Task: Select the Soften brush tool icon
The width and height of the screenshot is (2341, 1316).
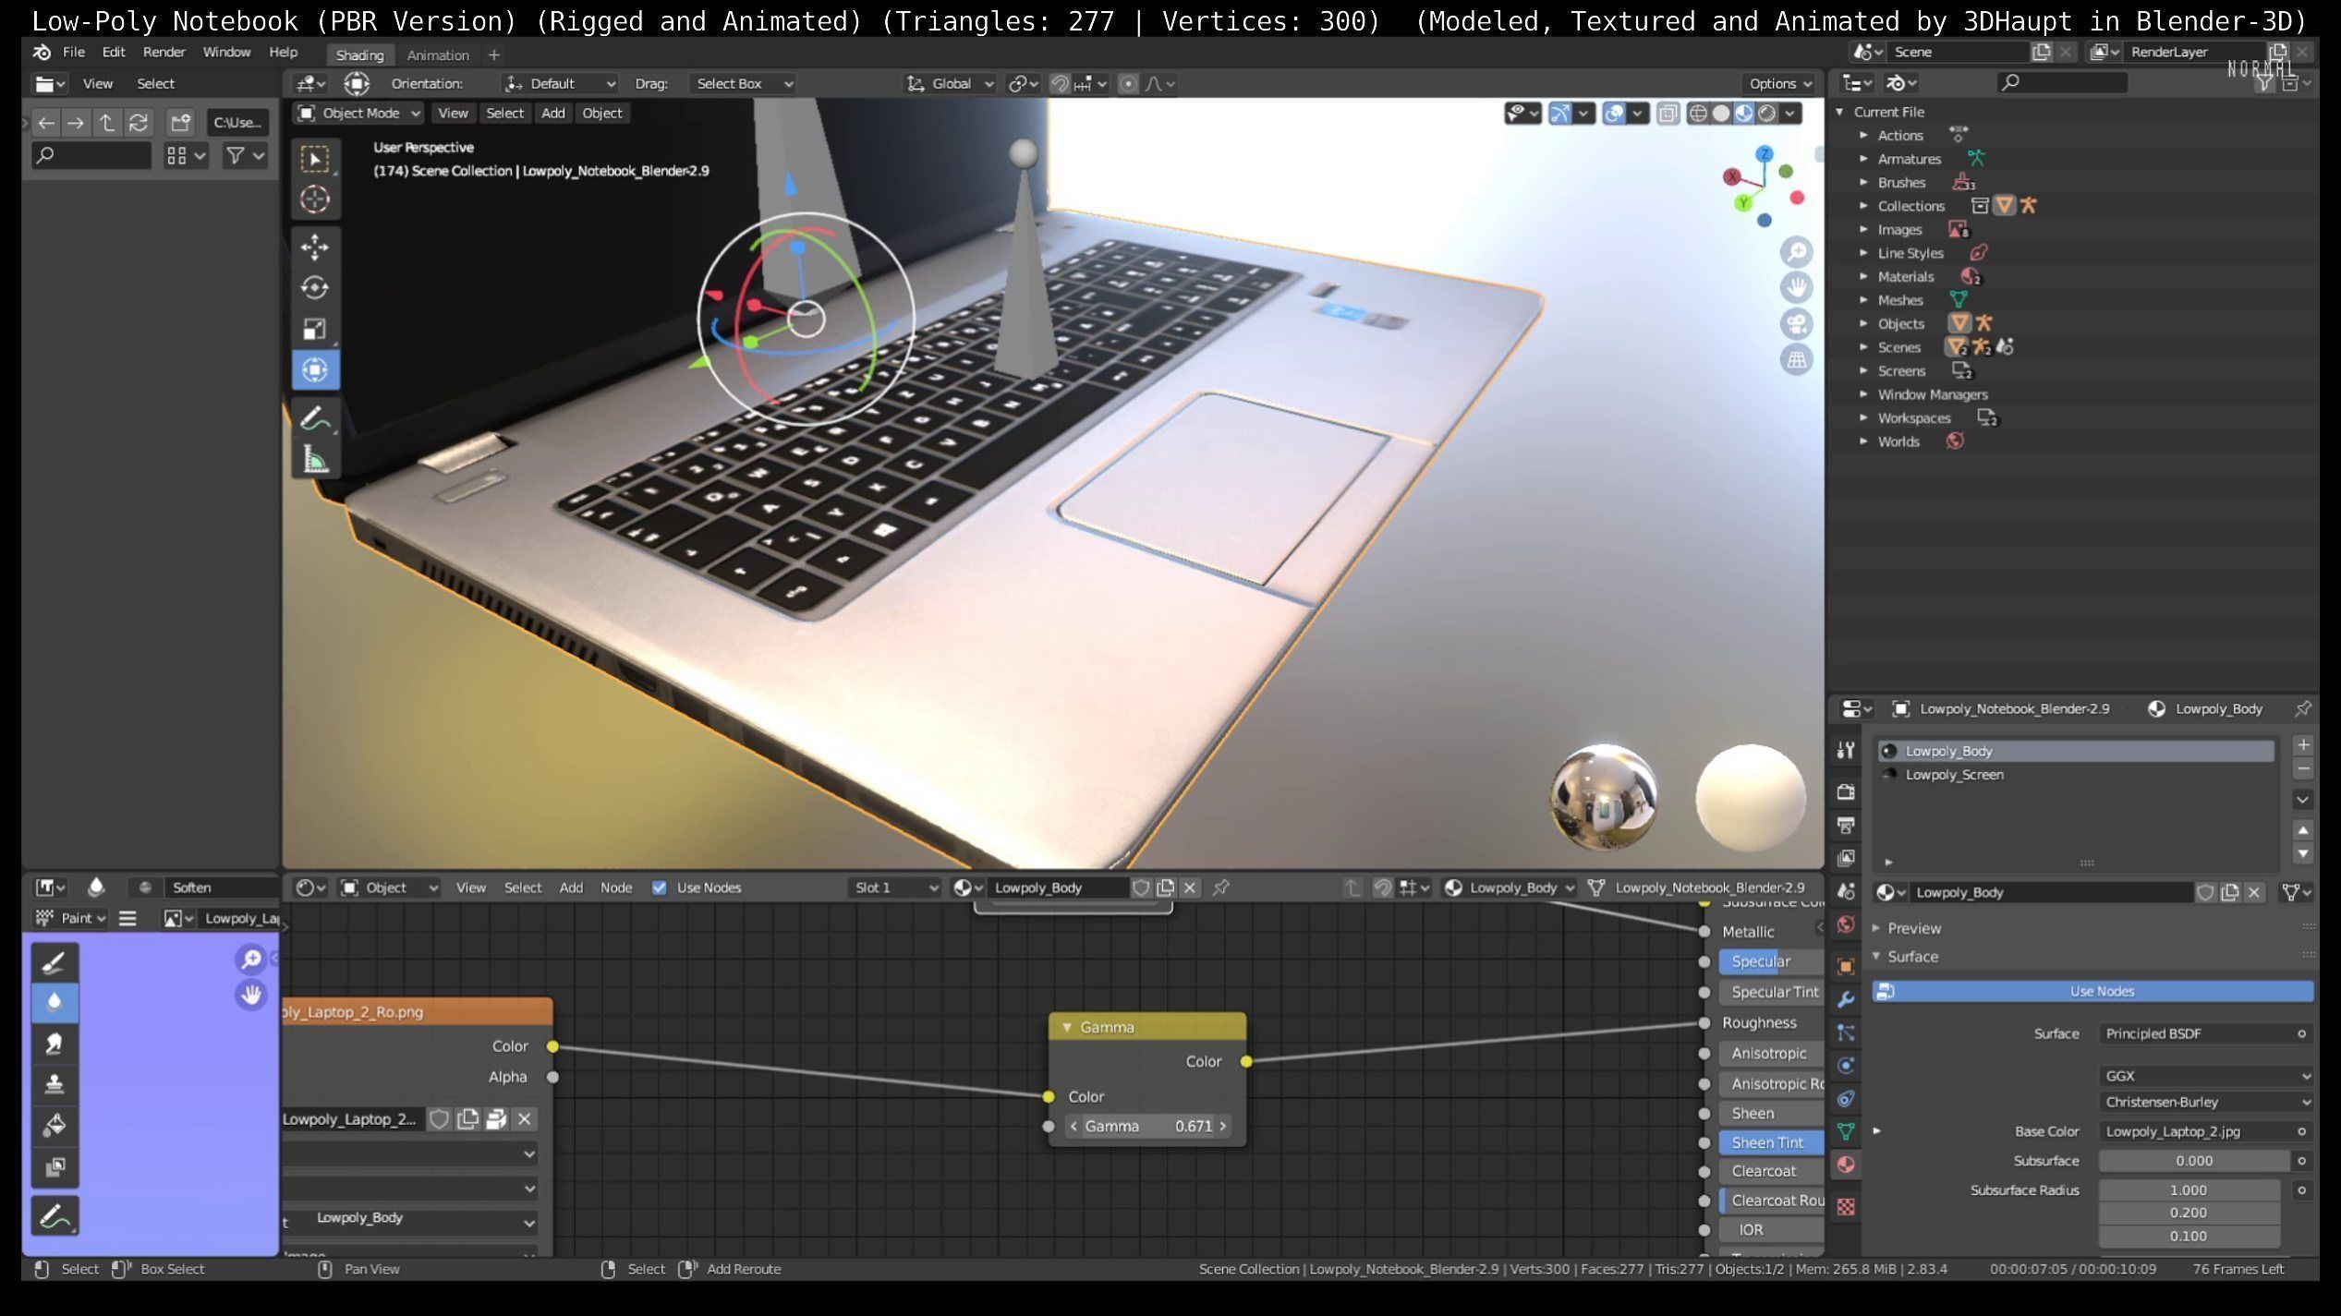Action: point(55,1003)
